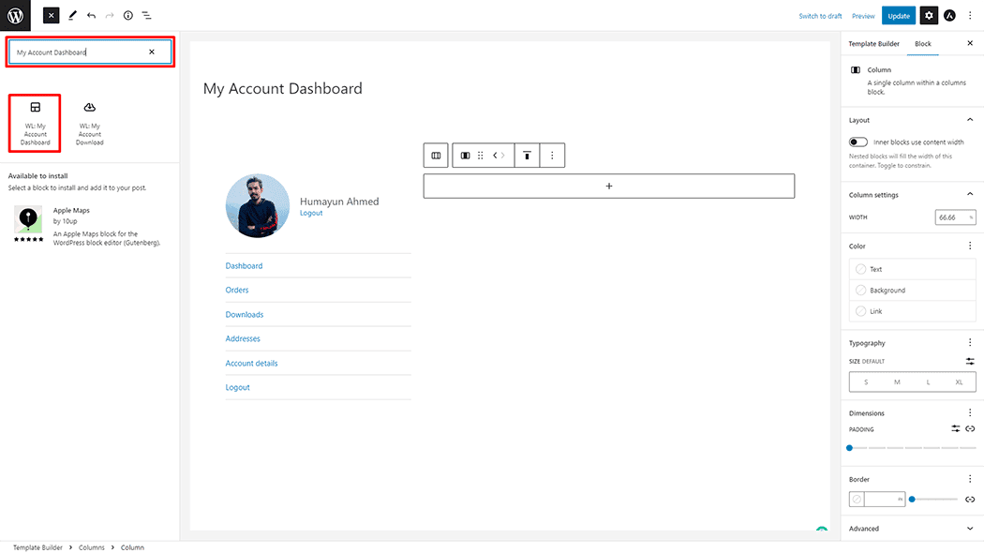This screenshot has width=984, height=553.
Task: Click the Switch to draft link
Action: coord(820,16)
